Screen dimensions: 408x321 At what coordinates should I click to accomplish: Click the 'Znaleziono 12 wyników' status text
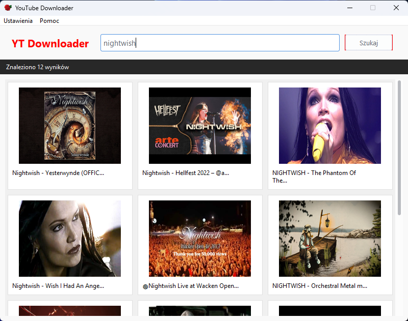coord(37,67)
